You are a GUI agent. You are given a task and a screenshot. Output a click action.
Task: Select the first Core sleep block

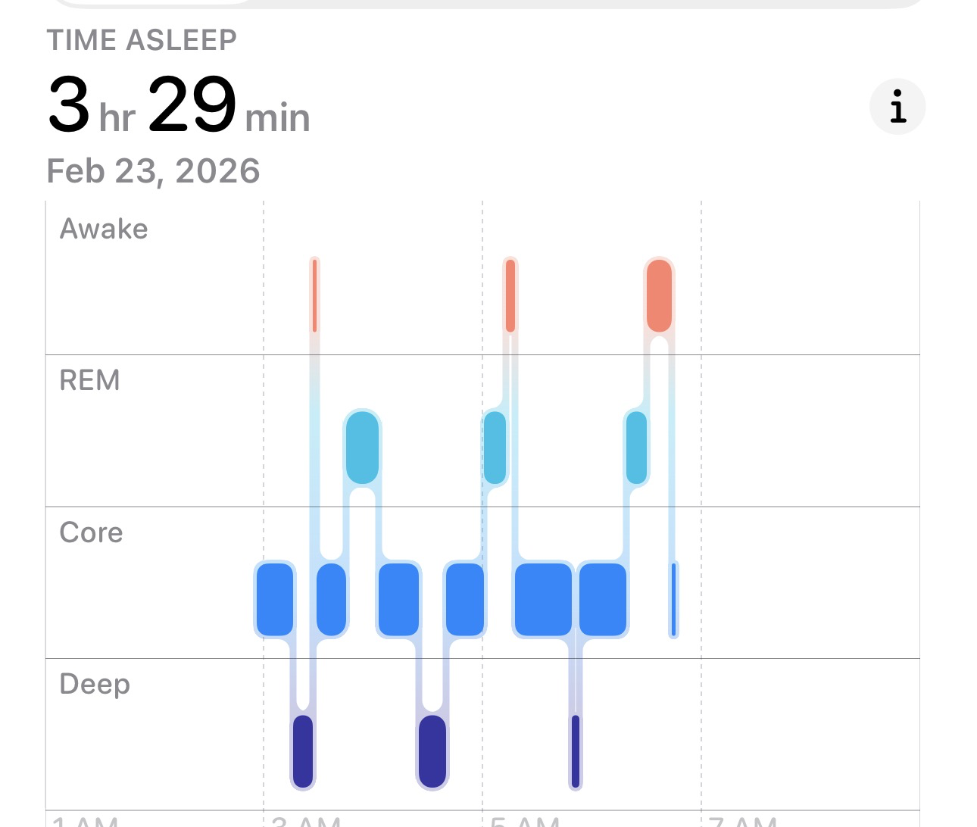click(x=275, y=599)
